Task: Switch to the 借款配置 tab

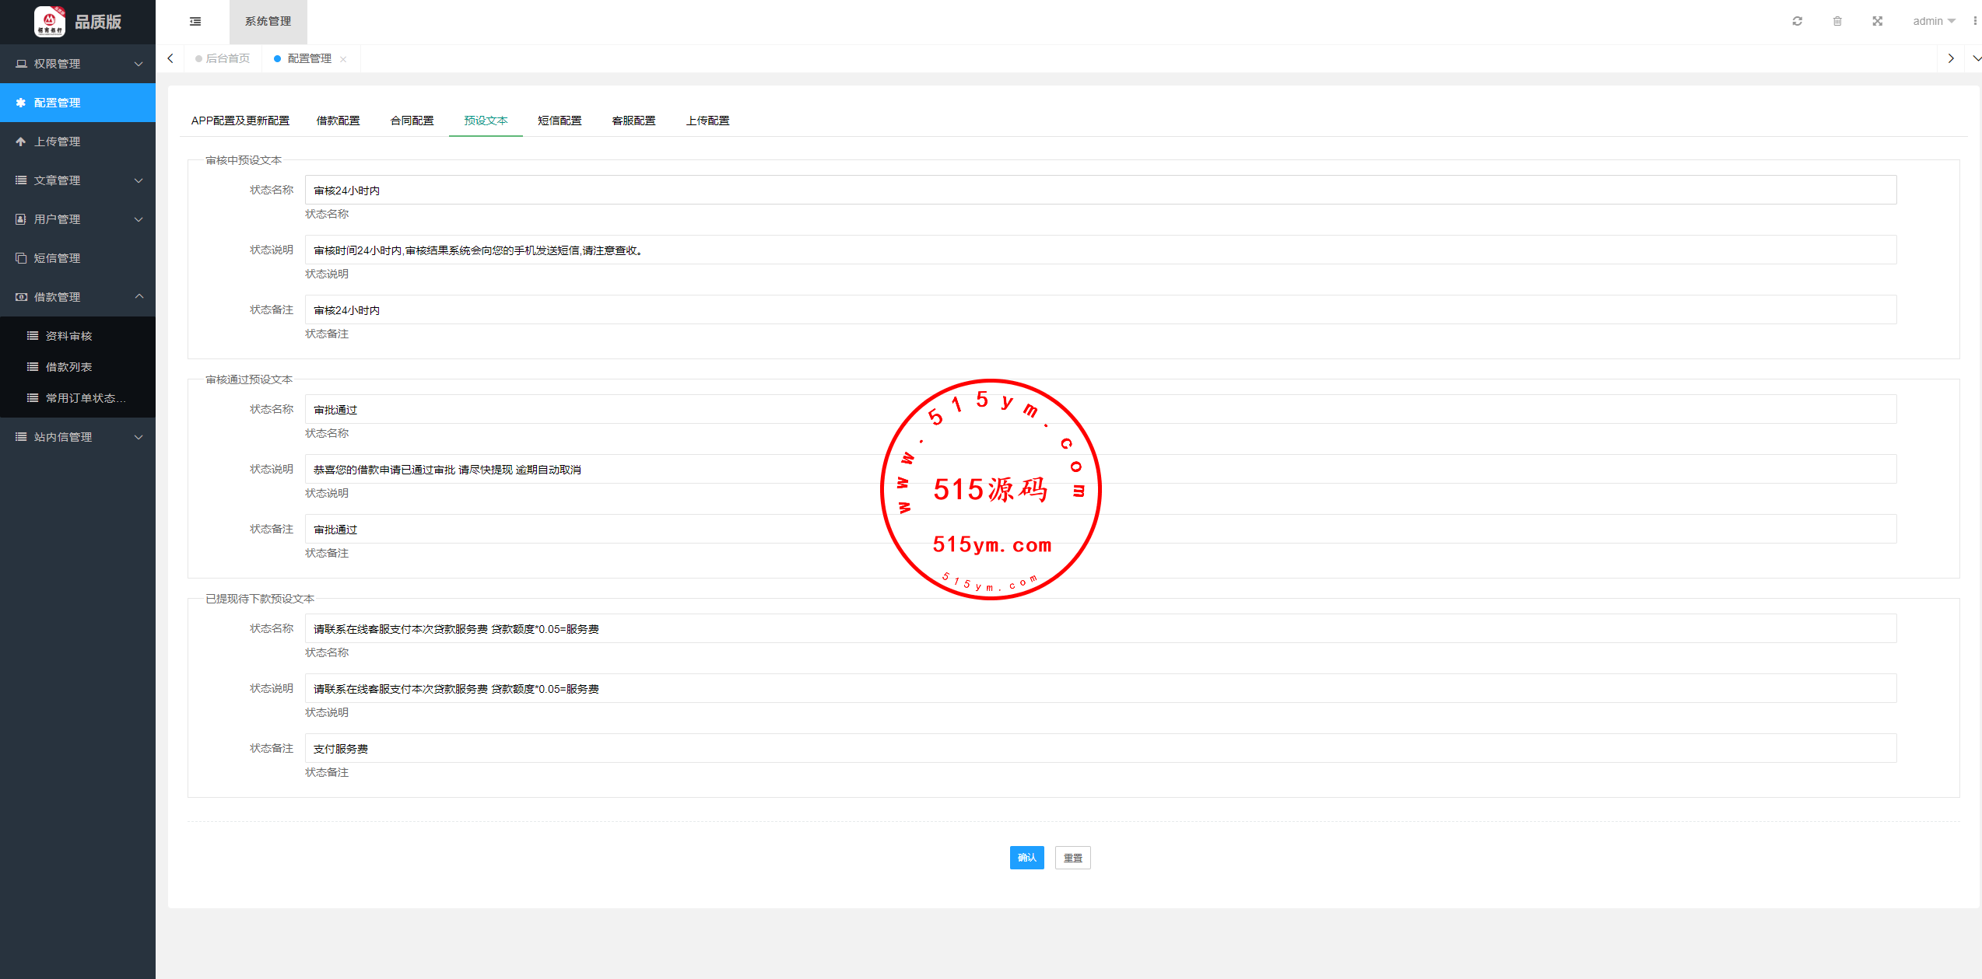Action: 338,121
